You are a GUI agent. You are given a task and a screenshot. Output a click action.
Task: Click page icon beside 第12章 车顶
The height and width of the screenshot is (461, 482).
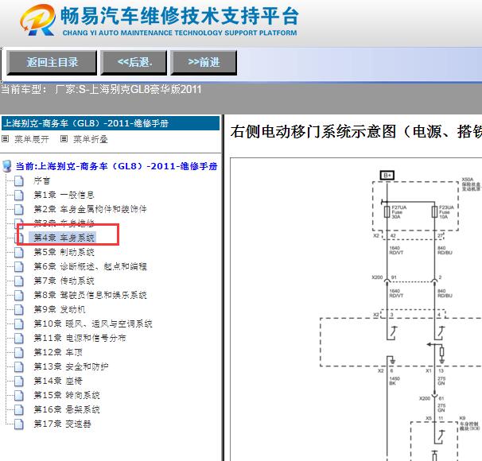[x=19, y=352]
